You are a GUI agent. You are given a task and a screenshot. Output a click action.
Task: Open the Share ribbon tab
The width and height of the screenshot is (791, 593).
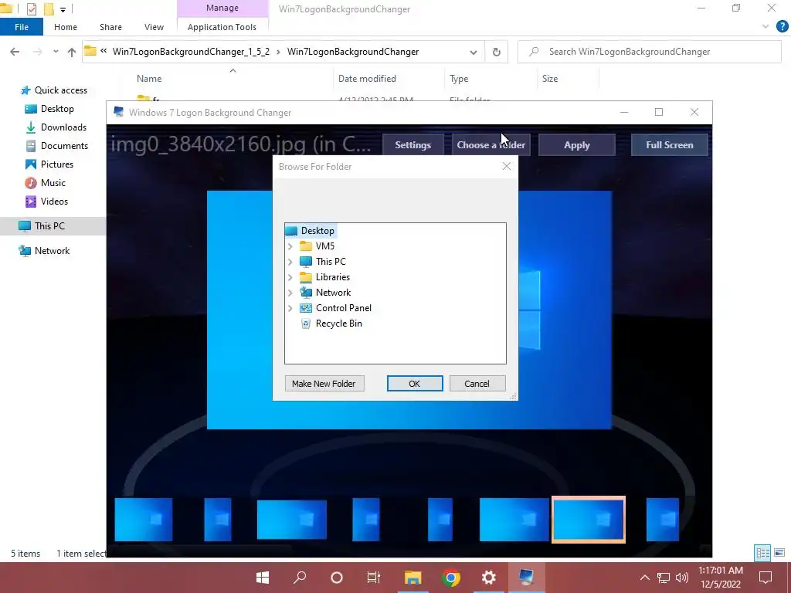click(110, 27)
